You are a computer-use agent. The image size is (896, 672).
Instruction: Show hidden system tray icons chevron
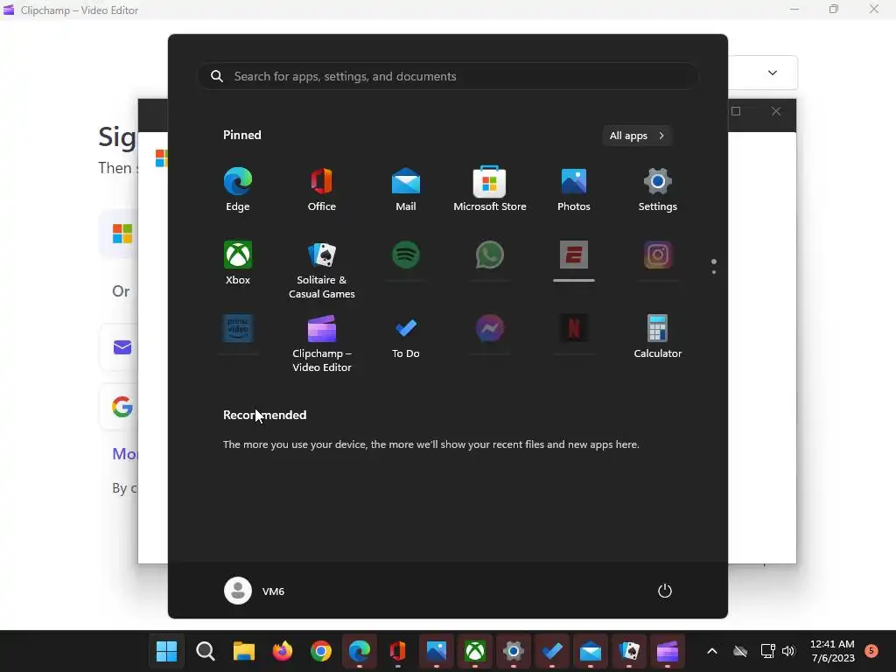(712, 651)
